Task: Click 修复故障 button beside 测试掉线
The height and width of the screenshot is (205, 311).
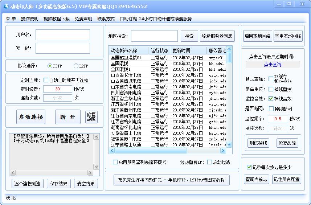Action: click(x=287, y=143)
